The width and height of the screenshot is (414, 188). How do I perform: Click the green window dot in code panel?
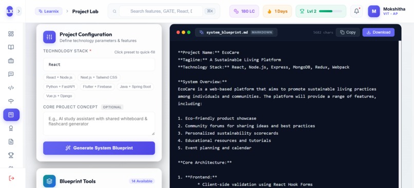189,32
